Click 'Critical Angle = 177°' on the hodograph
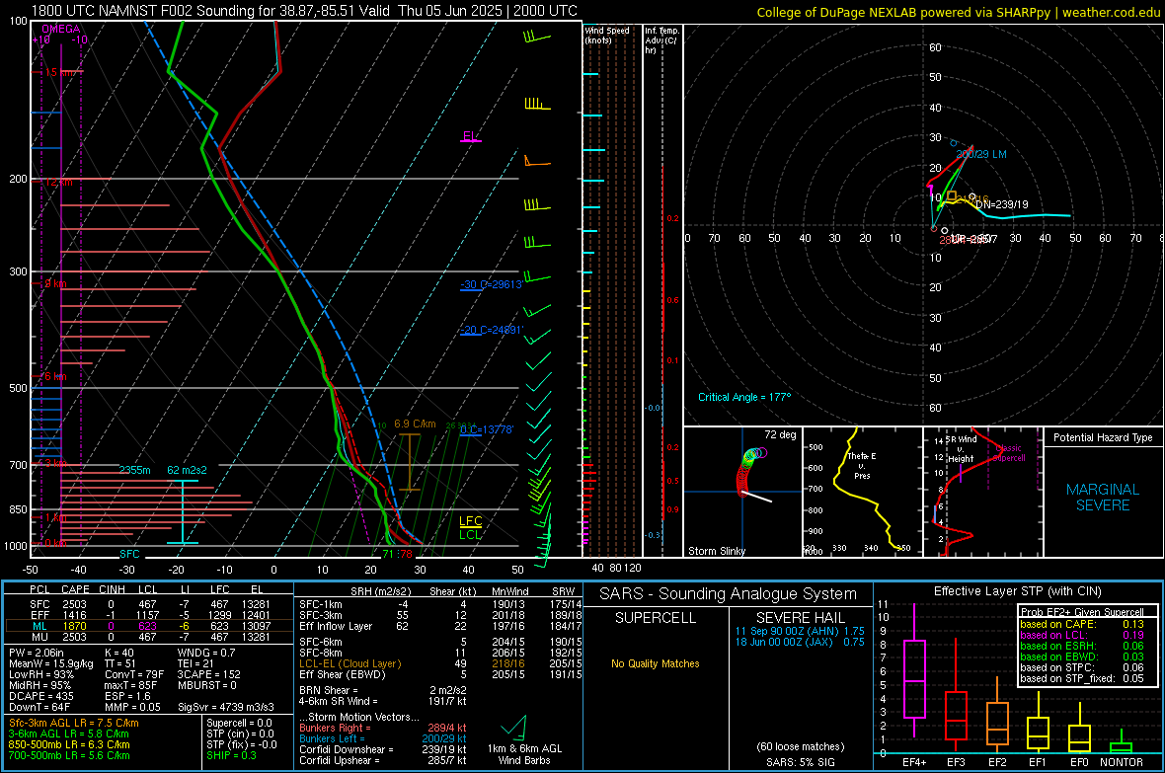The image size is (1165, 773). point(744,397)
